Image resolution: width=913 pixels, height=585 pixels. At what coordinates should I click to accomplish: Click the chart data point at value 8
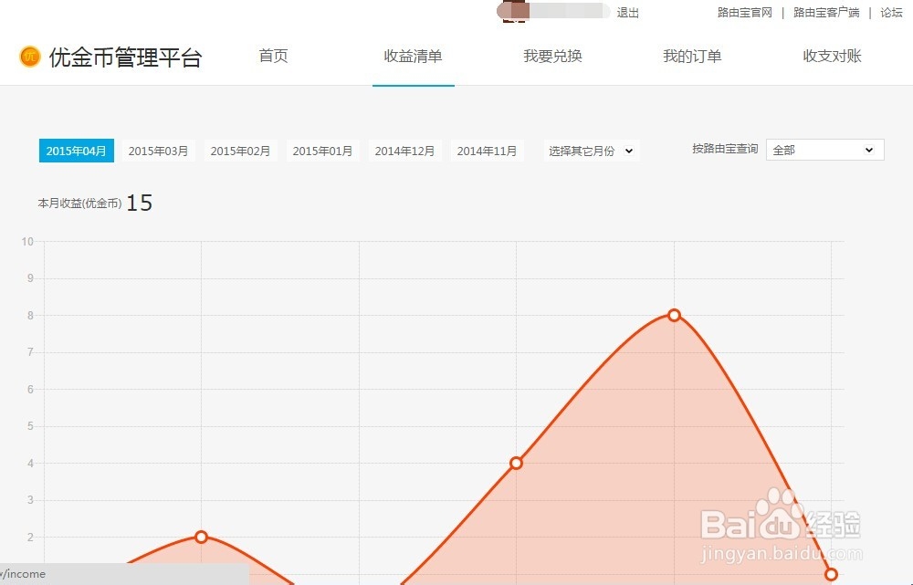(x=675, y=315)
